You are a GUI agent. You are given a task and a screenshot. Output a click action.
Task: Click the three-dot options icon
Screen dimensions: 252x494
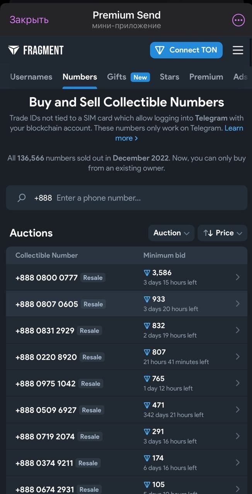238,20
